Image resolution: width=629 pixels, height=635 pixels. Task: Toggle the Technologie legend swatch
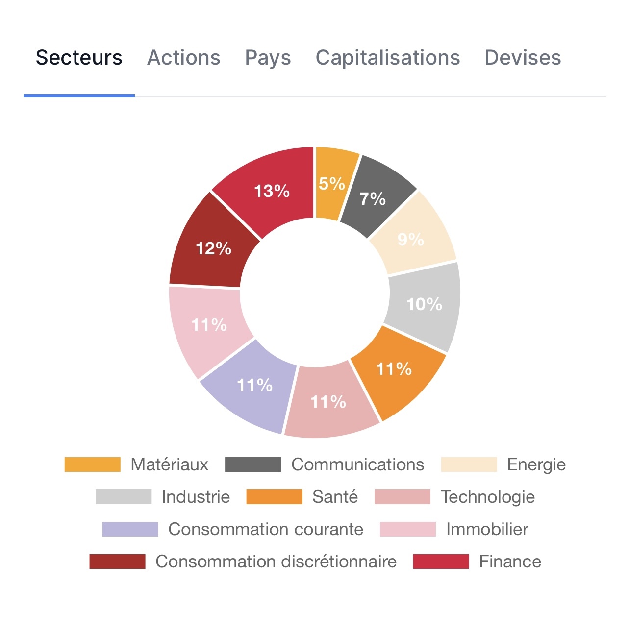(x=402, y=497)
